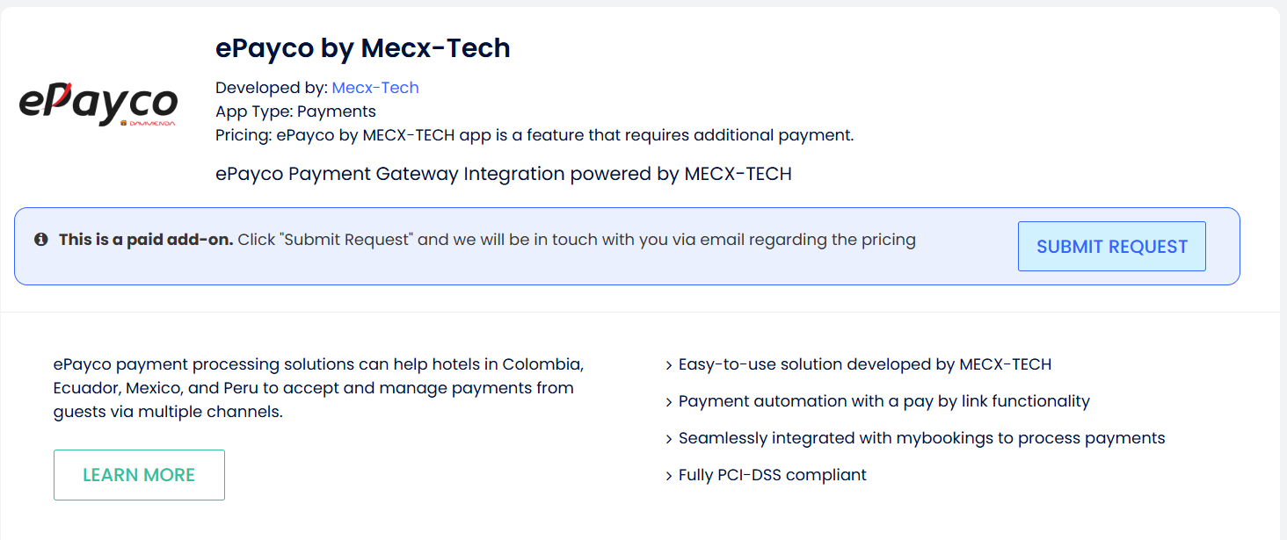The image size is (1287, 540).
Task: Click the info icon in the paid add-on banner
Action: point(40,240)
